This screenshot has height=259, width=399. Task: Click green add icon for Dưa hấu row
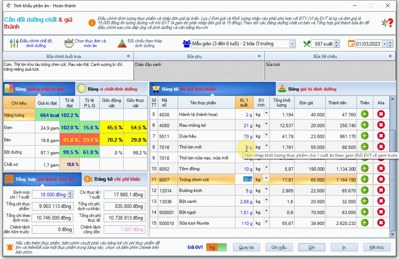pos(365,136)
